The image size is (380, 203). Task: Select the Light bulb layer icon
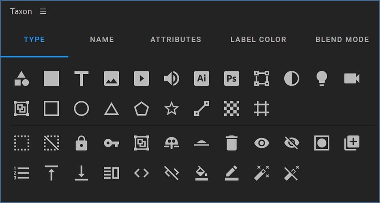click(x=322, y=78)
